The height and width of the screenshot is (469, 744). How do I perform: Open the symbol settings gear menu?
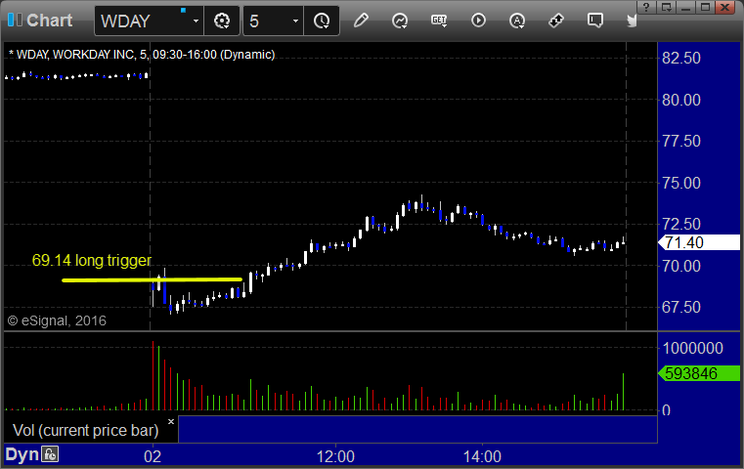point(222,21)
